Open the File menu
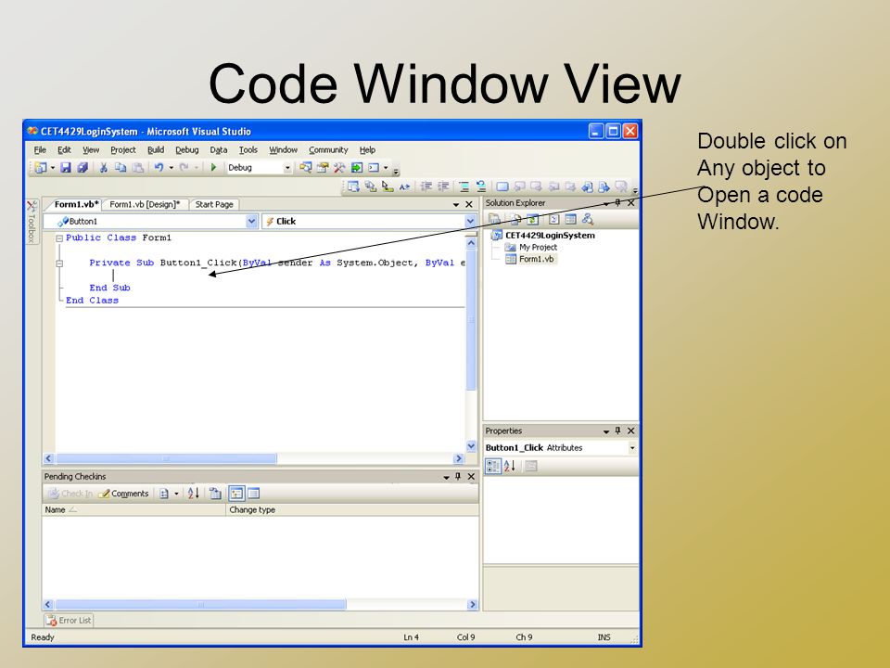 click(x=40, y=150)
